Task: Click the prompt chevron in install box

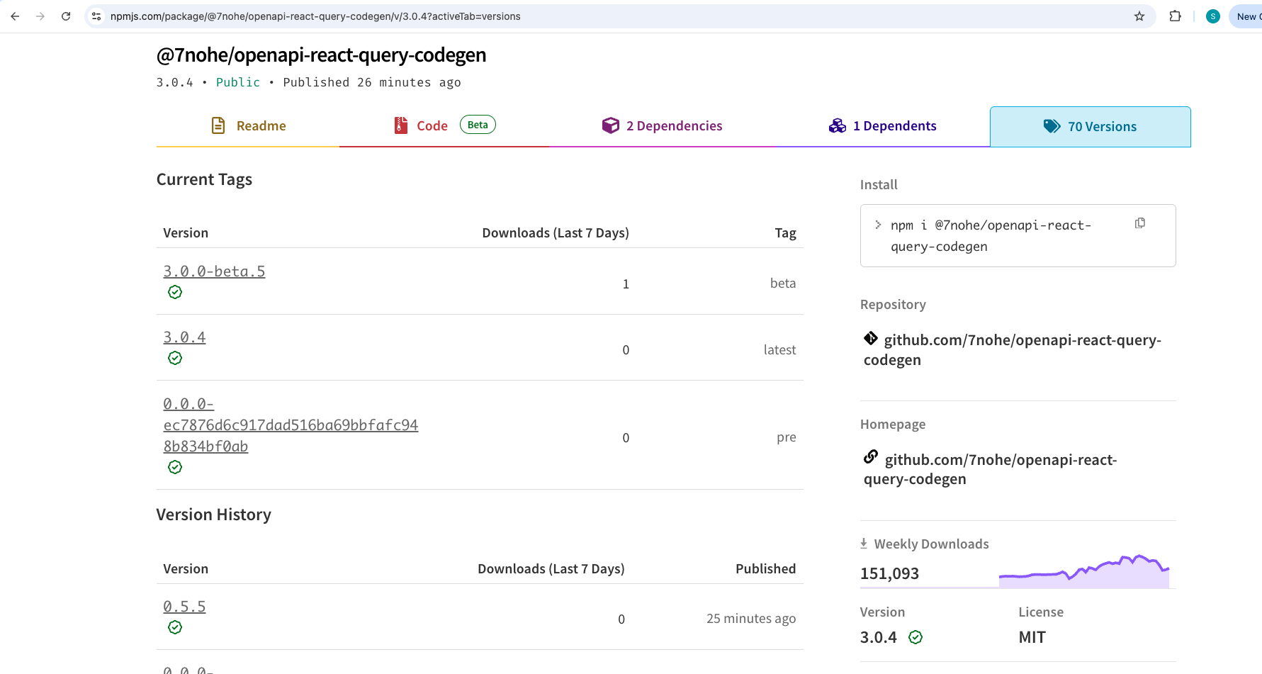Action: (x=878, y=225)
